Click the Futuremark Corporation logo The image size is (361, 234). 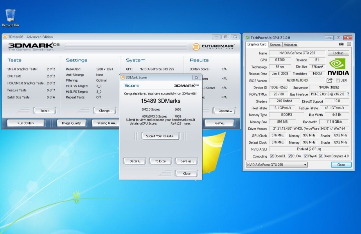tap(213, 47)
